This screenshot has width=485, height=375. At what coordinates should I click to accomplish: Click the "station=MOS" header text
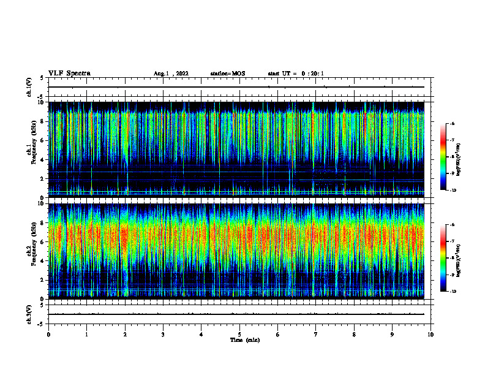(228, 74)
